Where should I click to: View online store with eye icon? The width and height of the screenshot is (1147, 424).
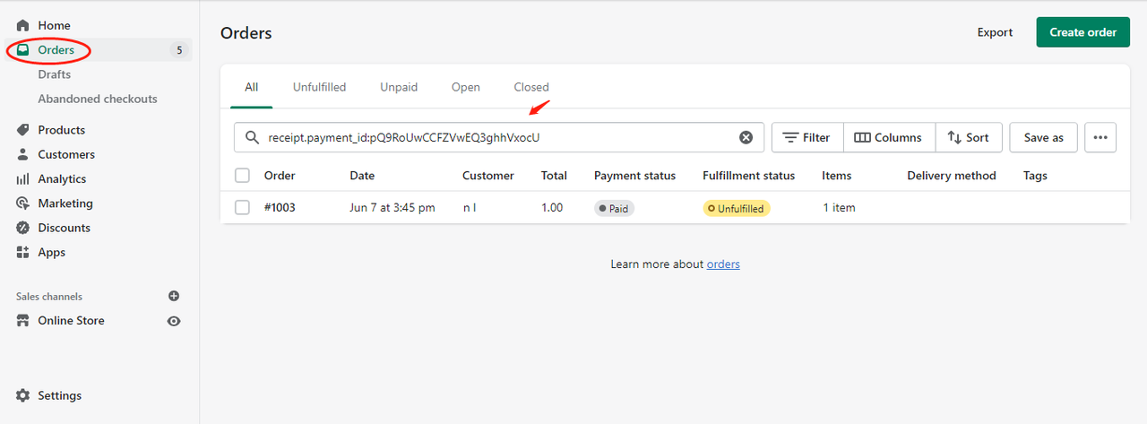[174, 321]
